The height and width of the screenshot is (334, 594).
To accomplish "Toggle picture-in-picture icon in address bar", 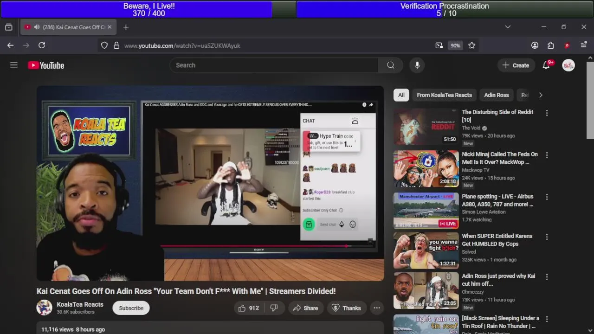I will pos(439,45).
